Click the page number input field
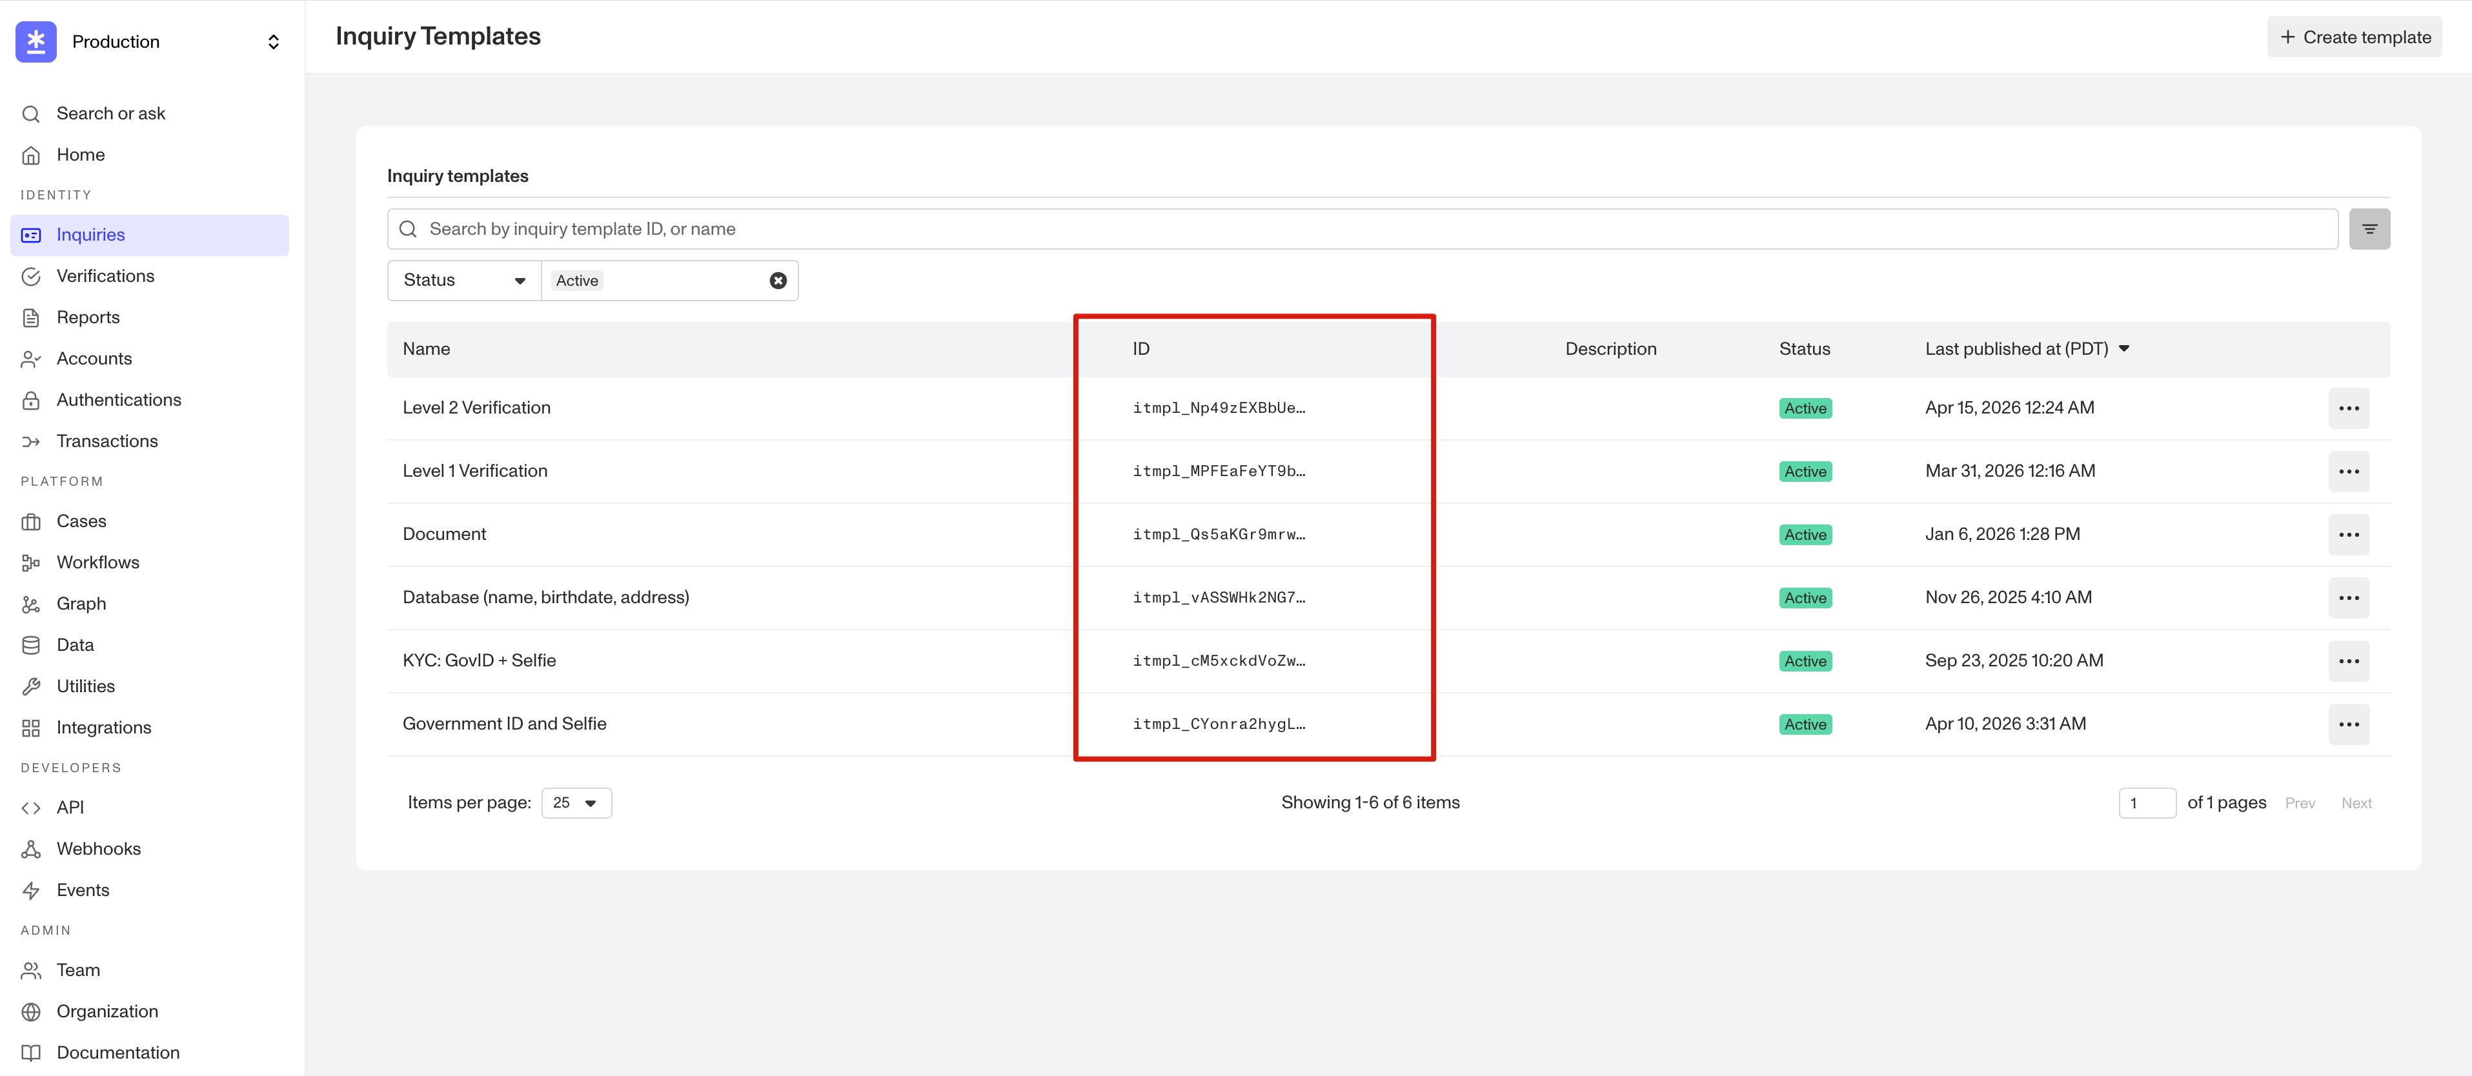 (x=2147, y=802)
